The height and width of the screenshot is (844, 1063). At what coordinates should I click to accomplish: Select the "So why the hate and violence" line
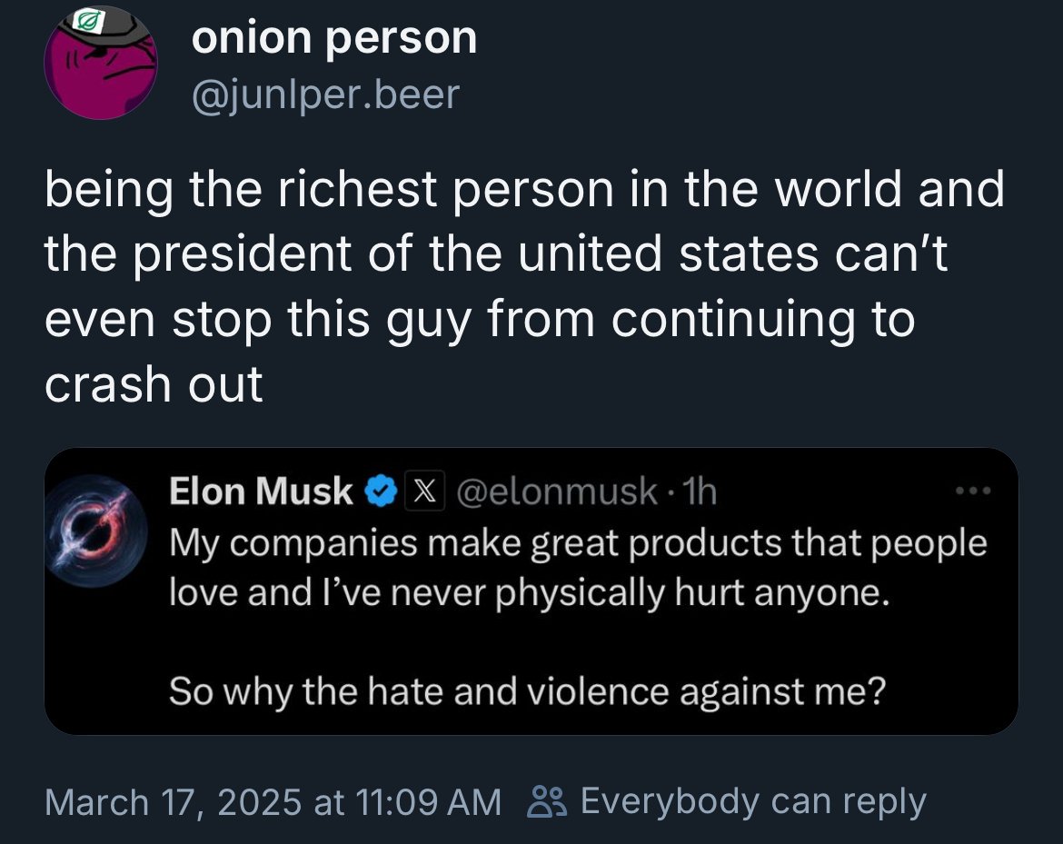click(527, 694)
